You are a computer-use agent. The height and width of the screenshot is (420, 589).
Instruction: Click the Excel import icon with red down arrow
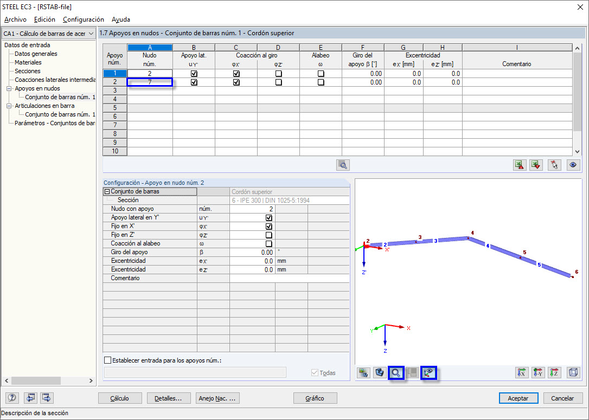coord(536,165)
